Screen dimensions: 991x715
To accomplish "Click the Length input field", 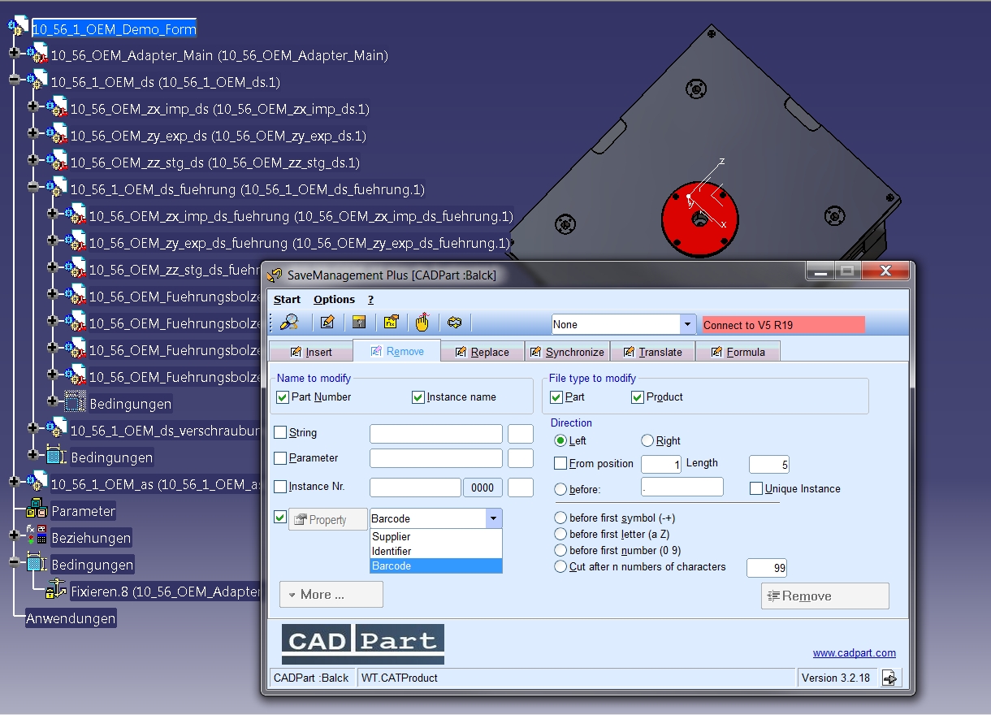I will [x=769, y=465].
